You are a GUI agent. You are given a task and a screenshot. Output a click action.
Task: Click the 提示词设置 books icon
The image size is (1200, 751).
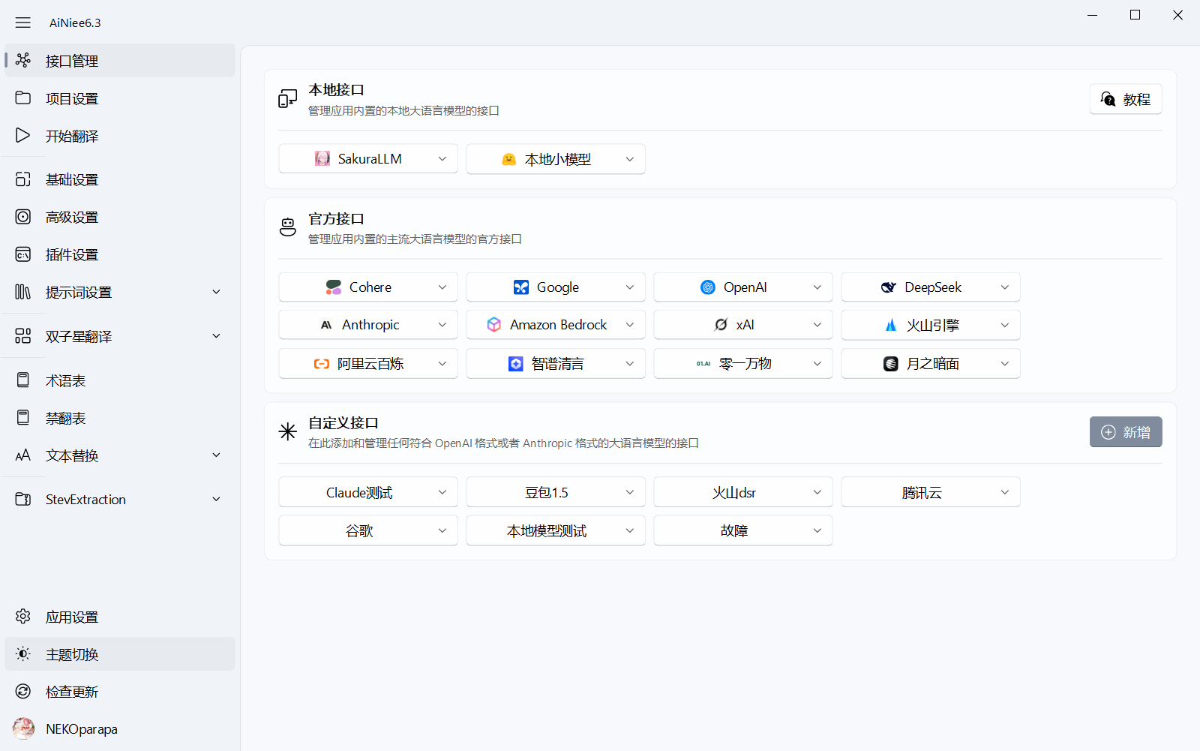click(23, 291)
